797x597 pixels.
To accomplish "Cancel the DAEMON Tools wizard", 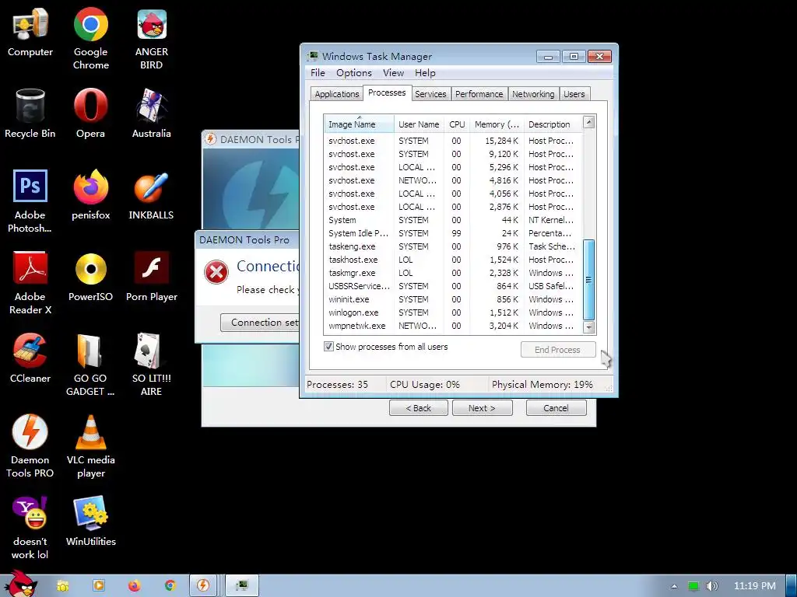I will 556,408.
